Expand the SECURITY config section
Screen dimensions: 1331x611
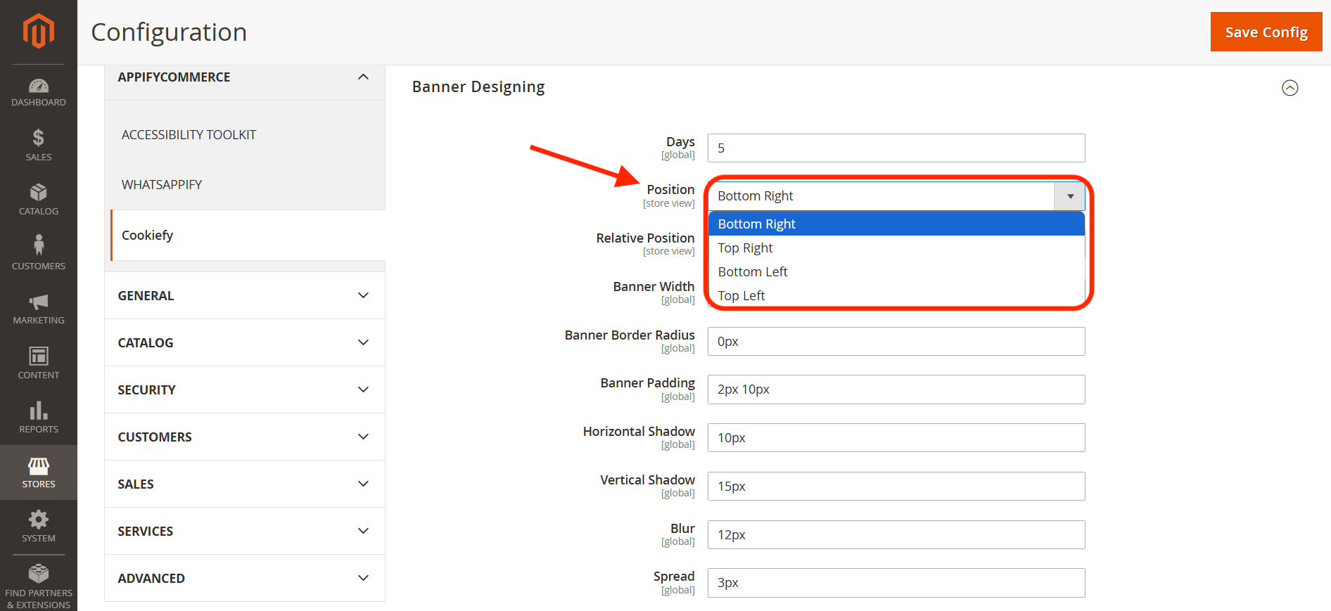click(x=245, y=390)
